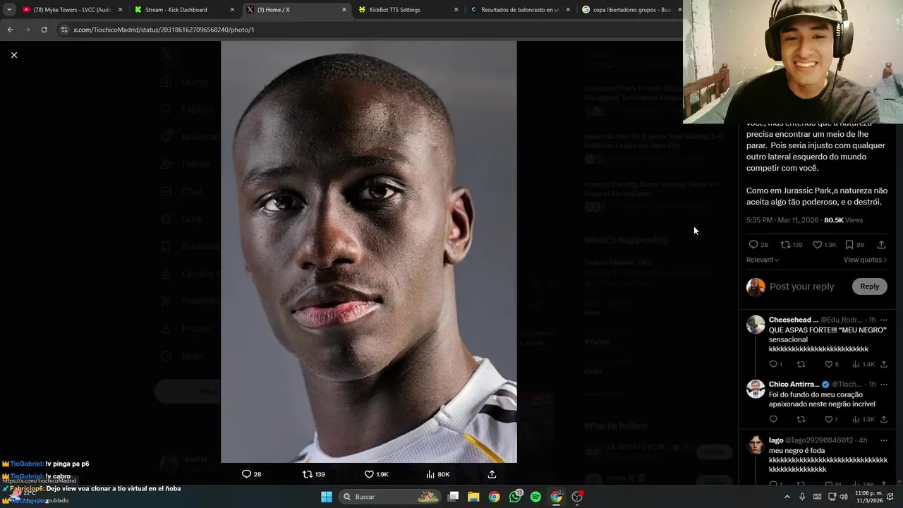Screen dimensions: 903x508
Task: Open the Relevant sort dropdown
Action: [x=763, y=260]
